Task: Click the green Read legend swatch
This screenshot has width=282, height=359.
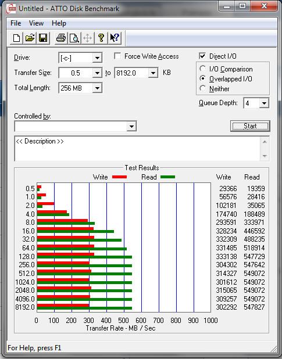Action: 167,177
